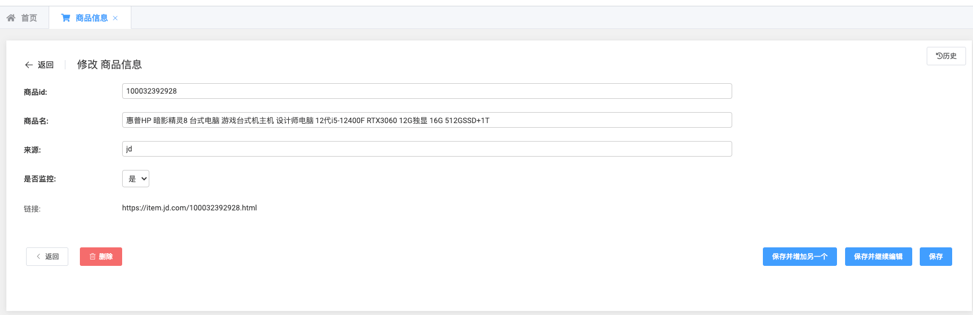Click the blue 保存 button
973x315 pixels.
click(935, 257)
